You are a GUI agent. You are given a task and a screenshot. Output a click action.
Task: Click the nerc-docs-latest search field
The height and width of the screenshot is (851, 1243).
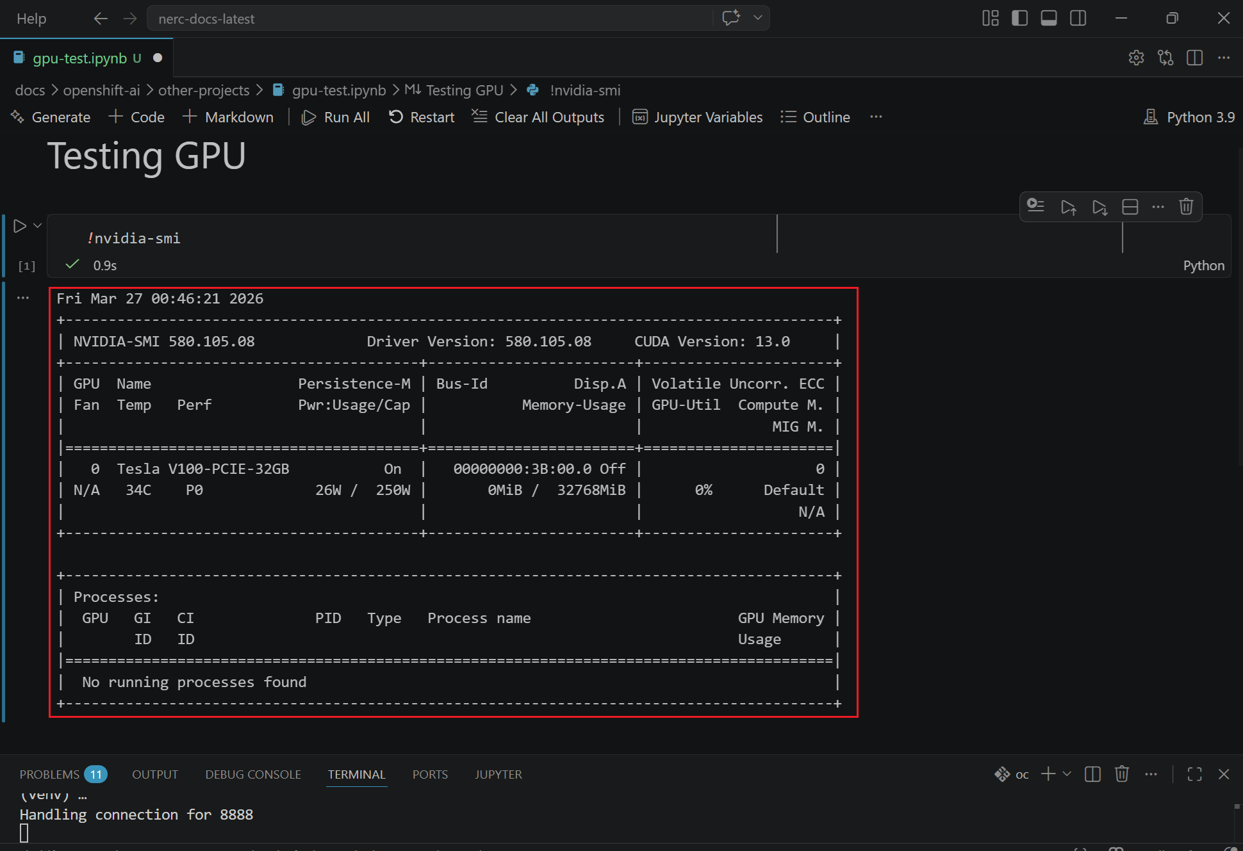point(429,19)
